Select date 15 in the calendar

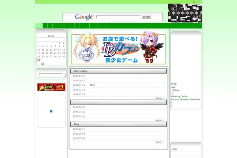59,50
